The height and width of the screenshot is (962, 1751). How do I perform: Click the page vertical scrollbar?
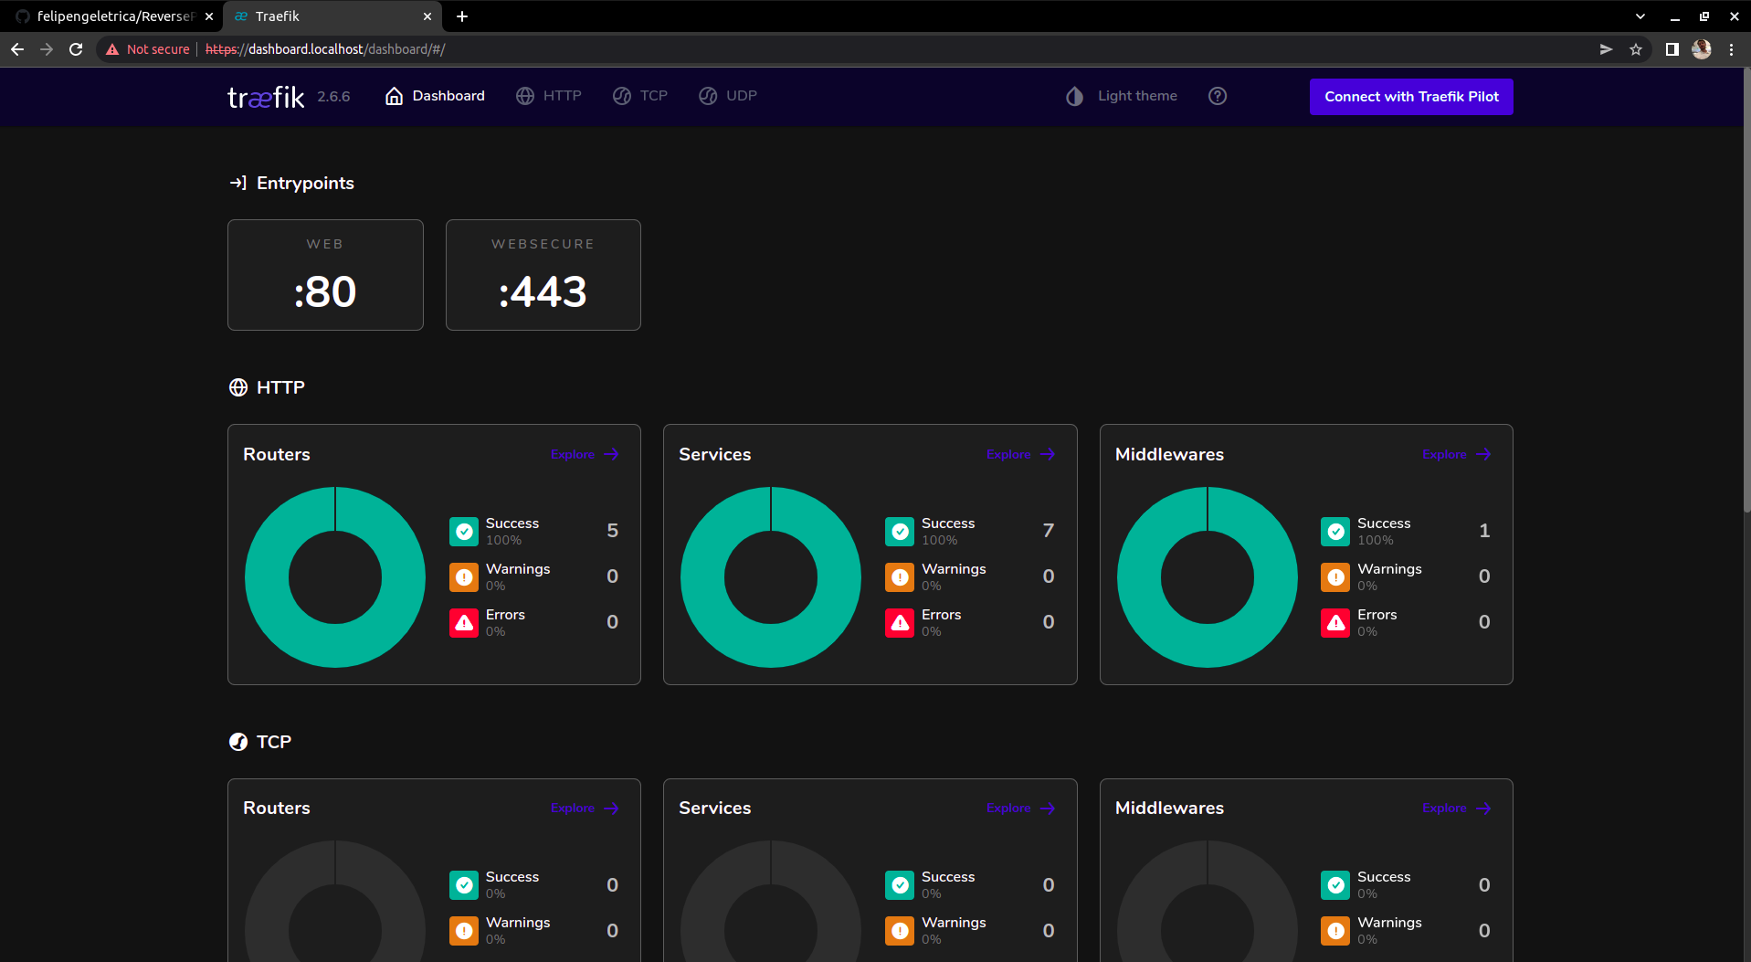(1746, 291)
